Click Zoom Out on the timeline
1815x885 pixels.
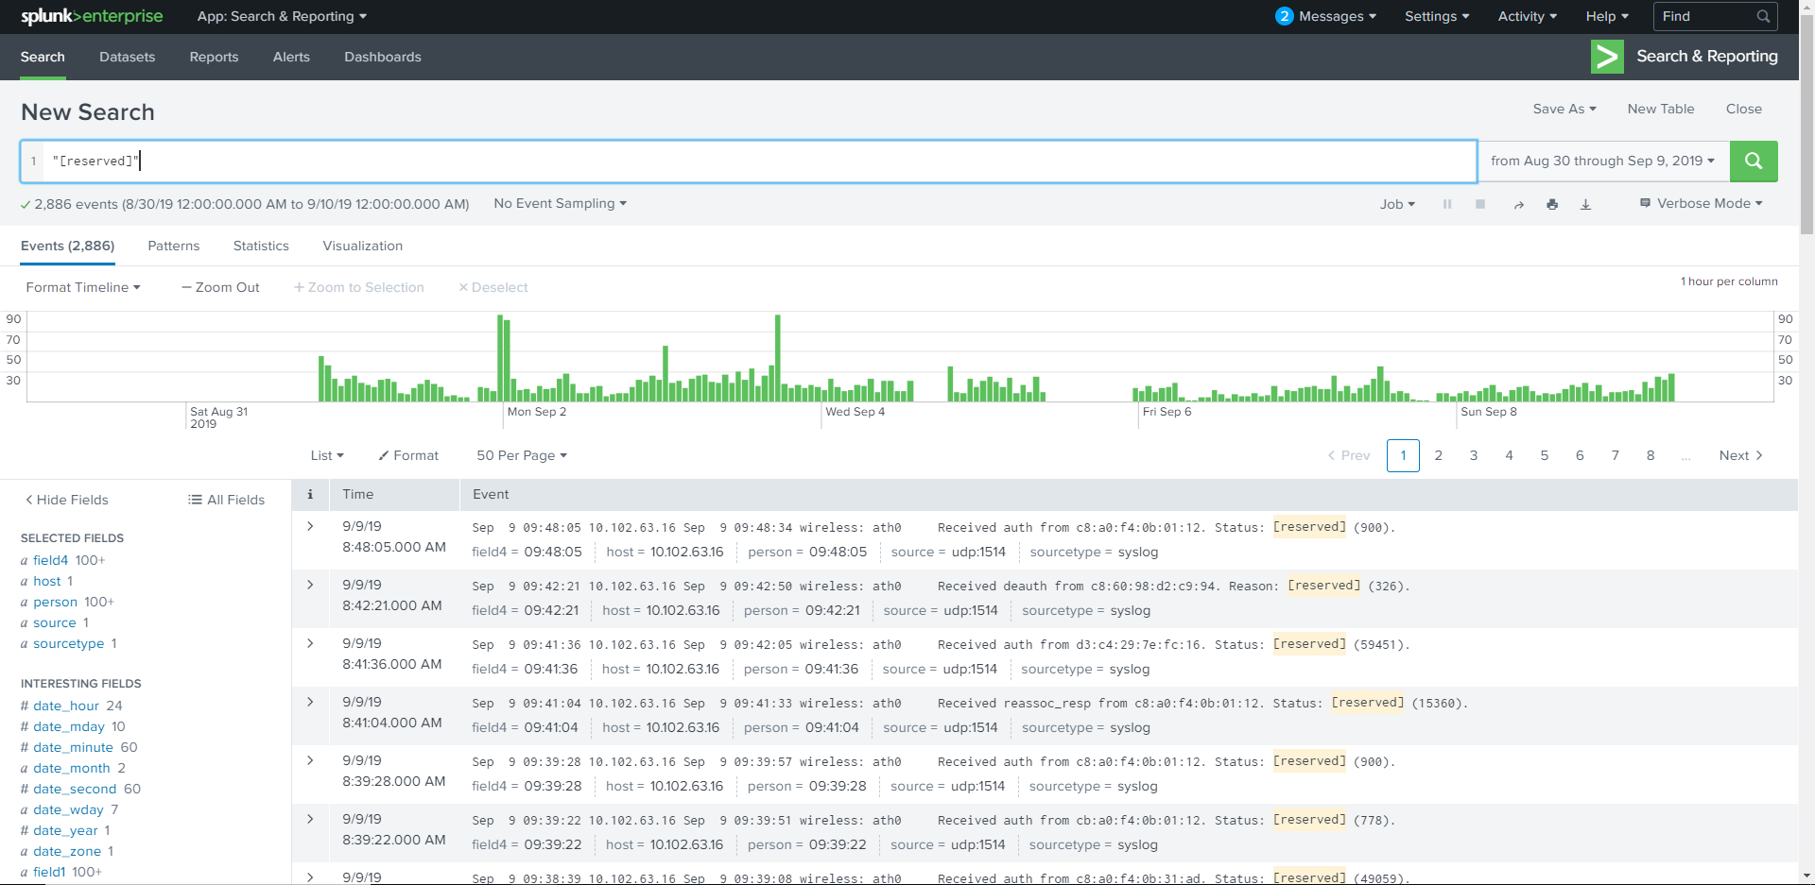click(x=220, y=287)
